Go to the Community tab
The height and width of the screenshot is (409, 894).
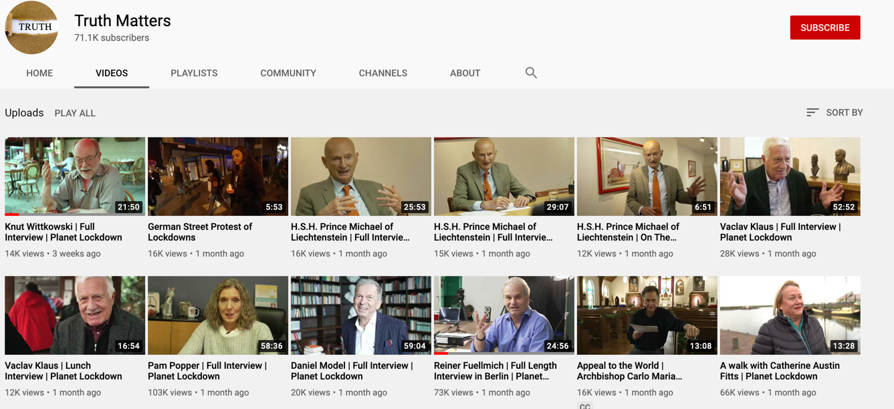[288, 73]
